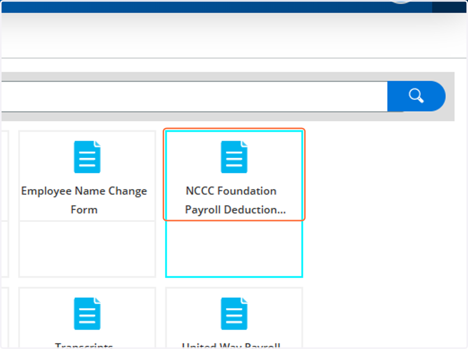Focus the search text field
This screenshot has width=468, height=349.
point(194,96)
